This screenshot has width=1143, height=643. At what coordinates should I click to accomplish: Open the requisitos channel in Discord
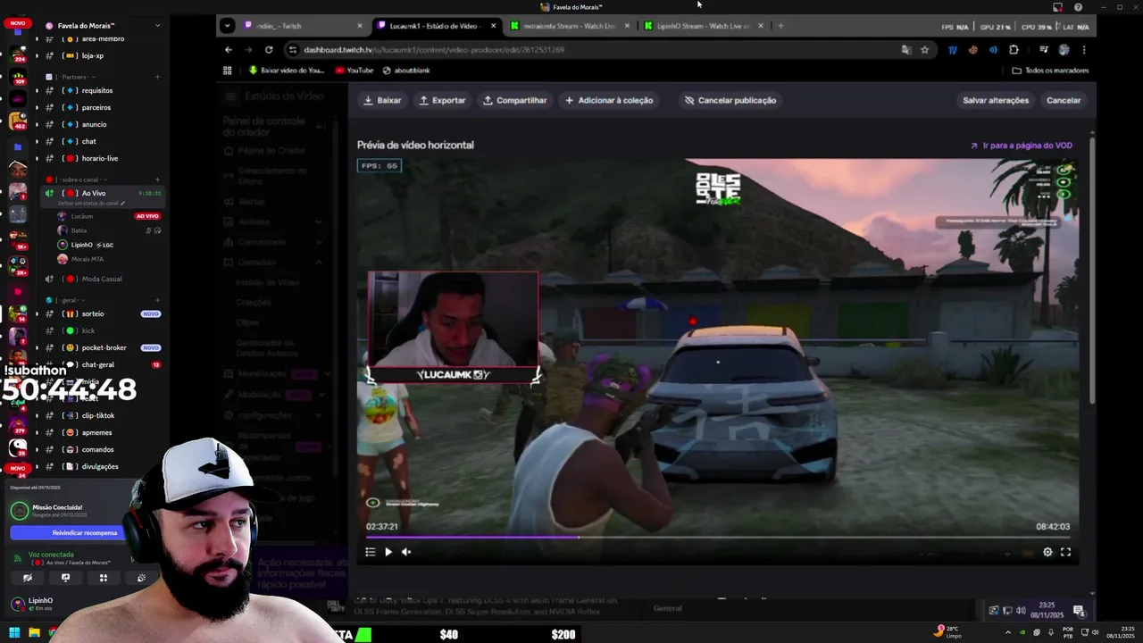[x=98, y=90]
